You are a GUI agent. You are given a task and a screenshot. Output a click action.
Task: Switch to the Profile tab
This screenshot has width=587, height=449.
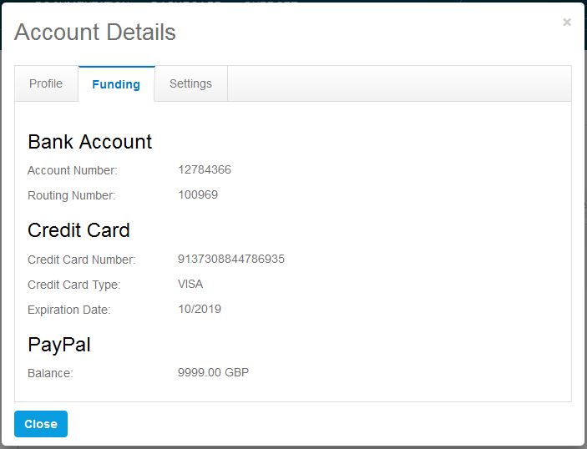coord(46,83)
